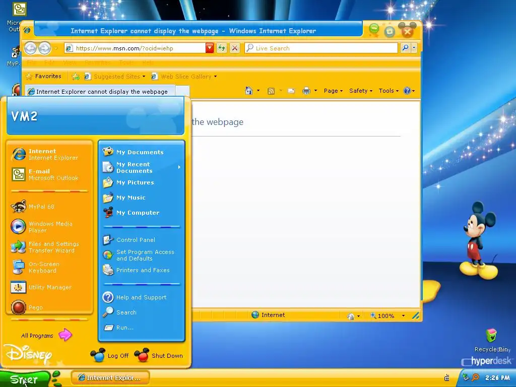Image resolution: width=516 pixels, height=387 pixels.
Task: Open My Documents from Start menu
Action: pos(142,152)
